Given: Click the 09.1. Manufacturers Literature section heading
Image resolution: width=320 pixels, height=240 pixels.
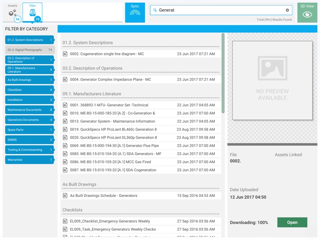Looking at the screenshot, I should (92, 94).
